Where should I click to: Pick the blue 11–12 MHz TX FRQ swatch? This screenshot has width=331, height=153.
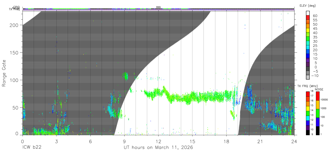coord(308,123)
